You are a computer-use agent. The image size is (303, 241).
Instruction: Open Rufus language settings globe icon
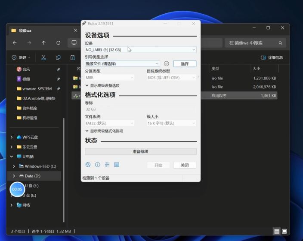point(88,165)
